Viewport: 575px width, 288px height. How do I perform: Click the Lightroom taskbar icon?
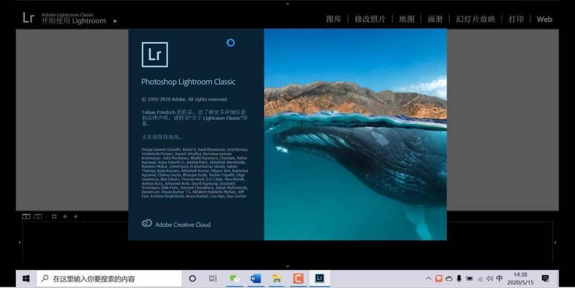tap(319, 278)
